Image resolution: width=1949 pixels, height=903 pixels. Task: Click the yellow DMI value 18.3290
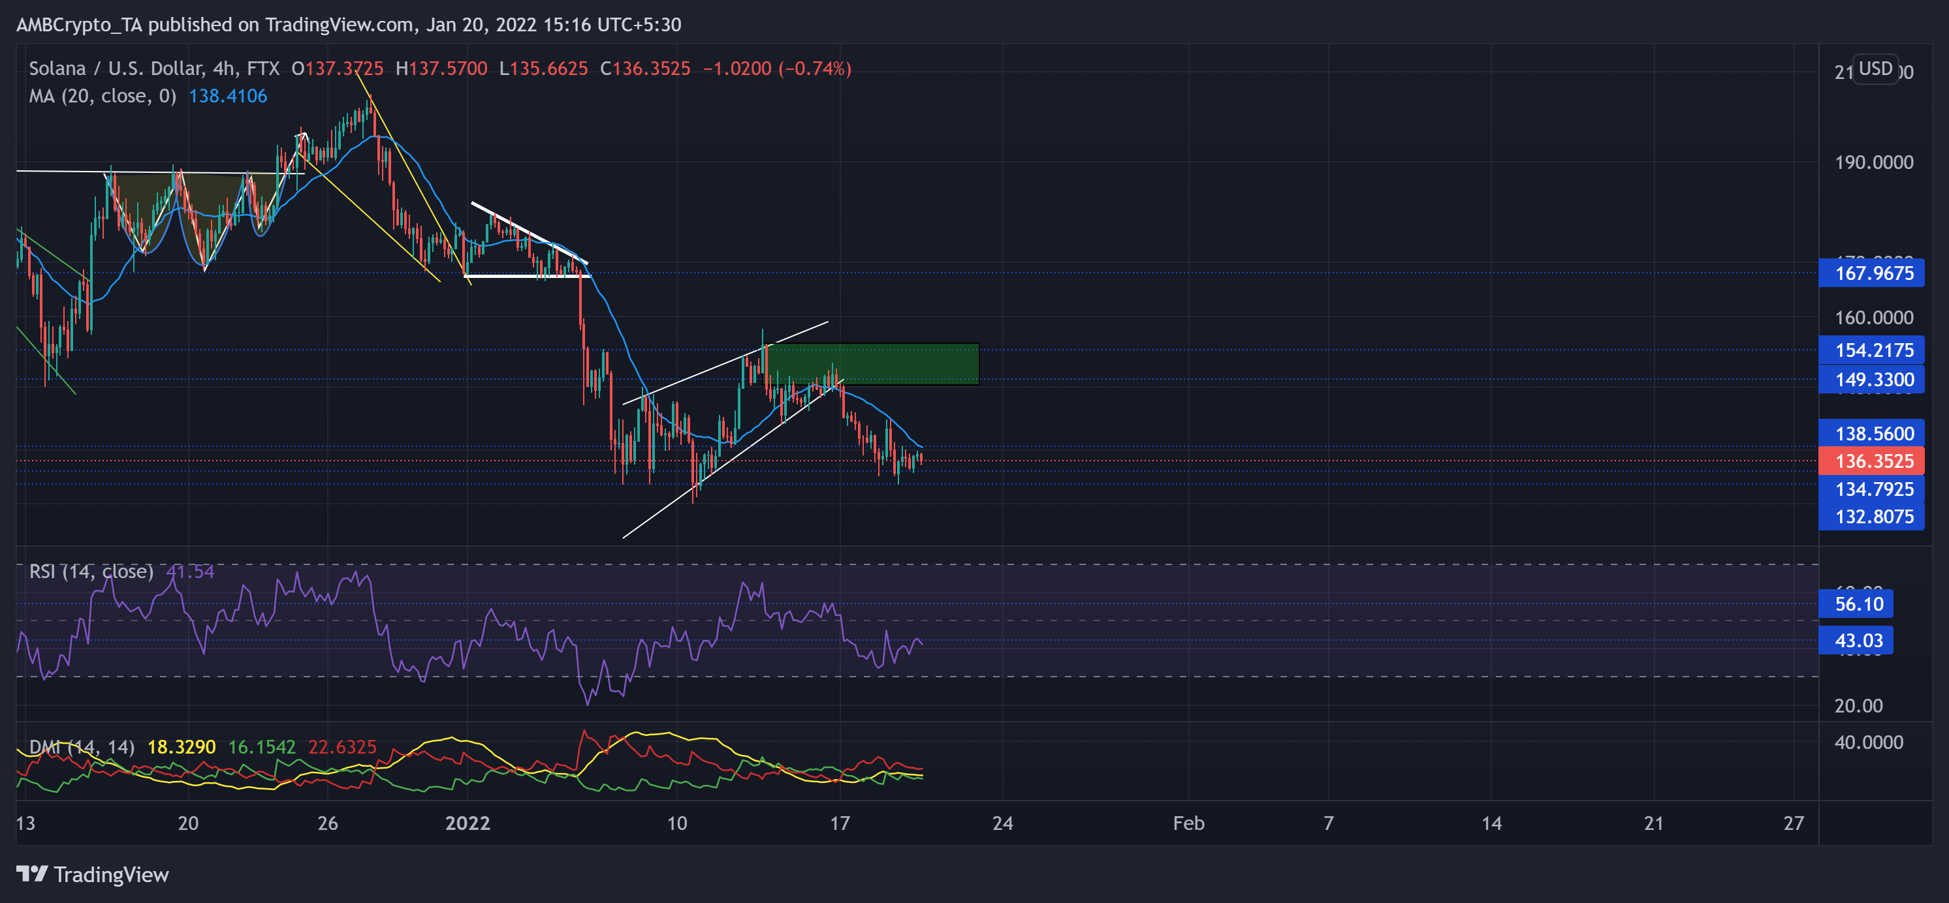coord(182,747)
